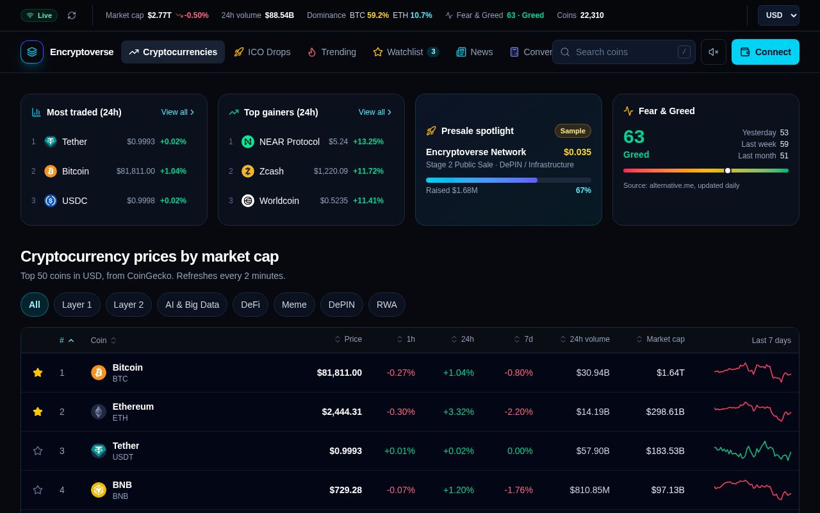Click the Zcash coin icon
The image size is (820, 513).
pos(248,171)
